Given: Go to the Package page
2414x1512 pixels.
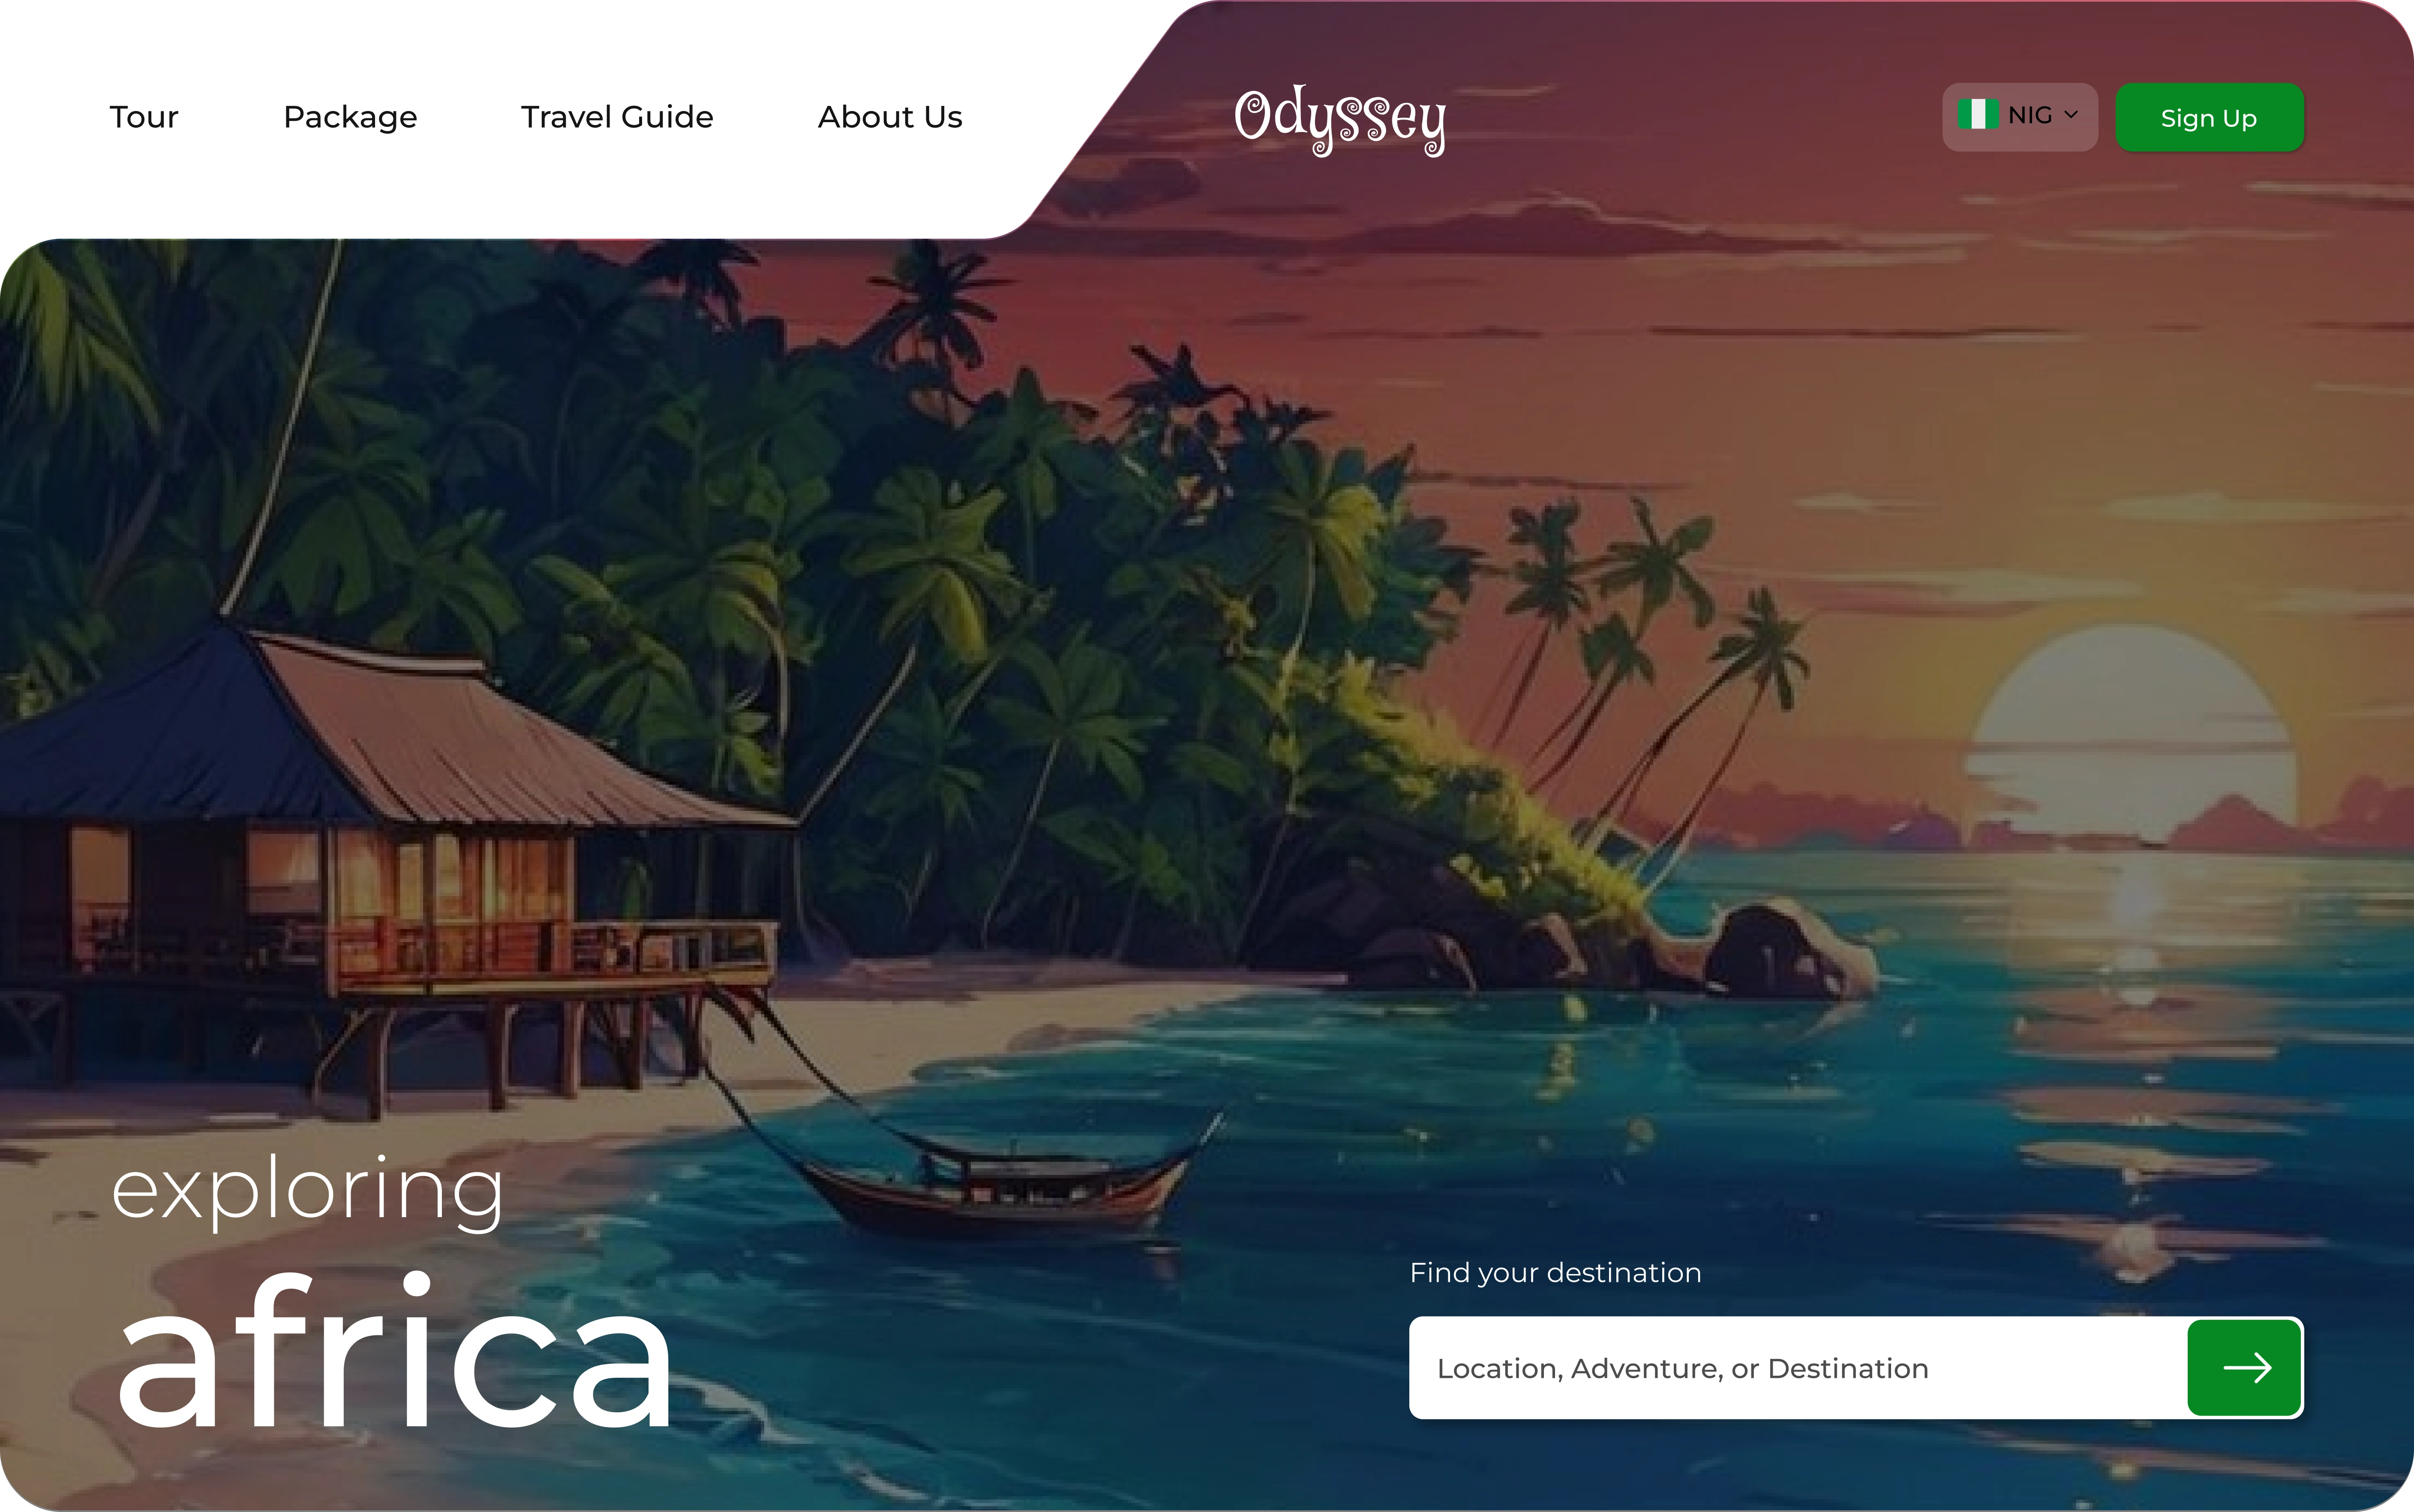Looking at the screenshot, I should click(x=350, y=118).
